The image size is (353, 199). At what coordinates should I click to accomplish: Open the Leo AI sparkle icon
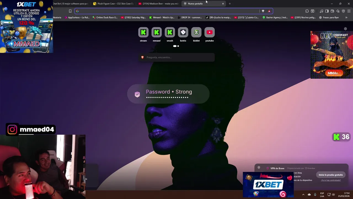[338, 11]
